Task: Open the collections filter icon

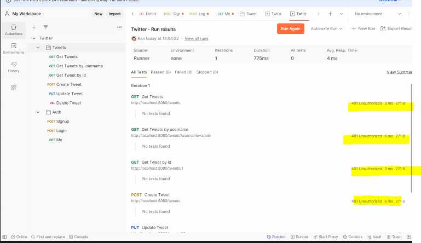Action: (x=45, y=27)
